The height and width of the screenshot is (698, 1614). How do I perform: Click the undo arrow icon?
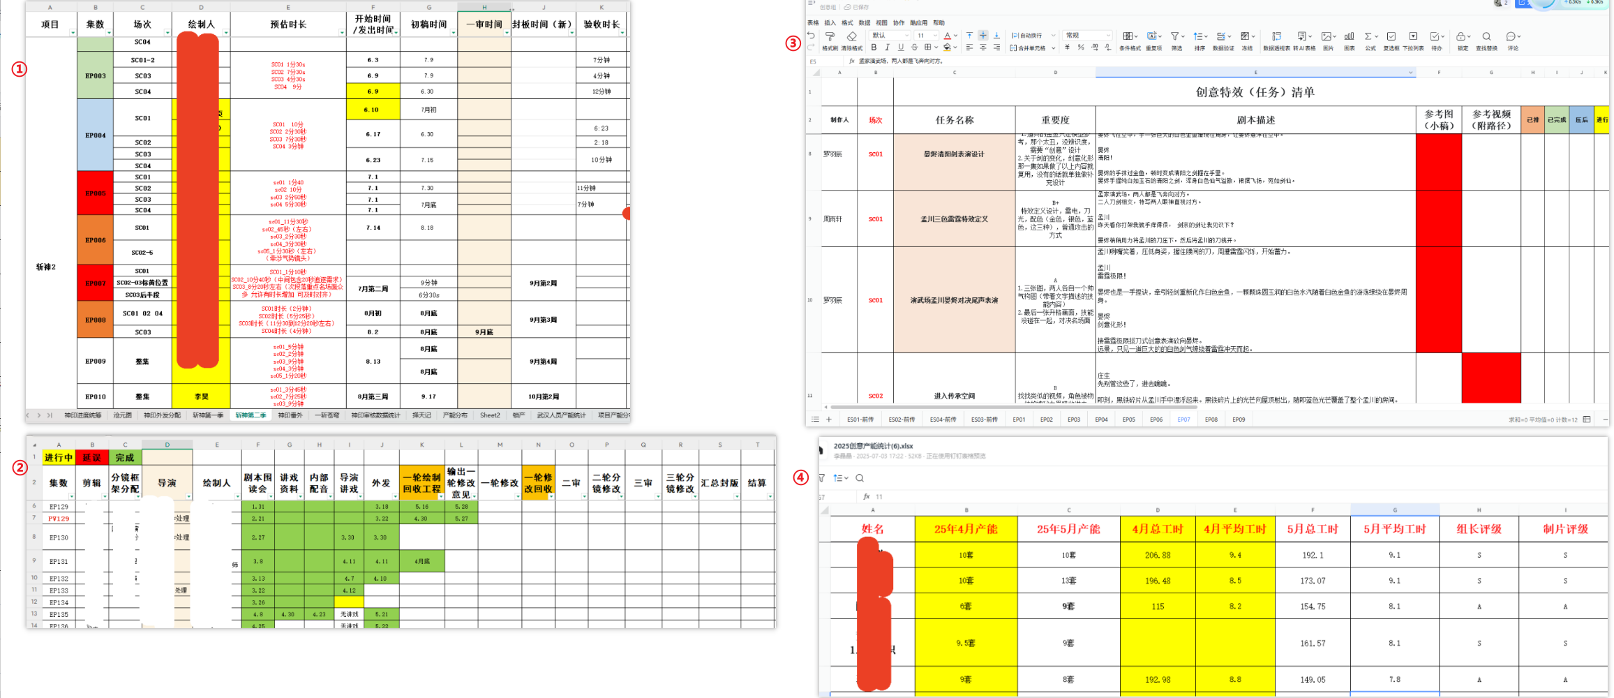click(811, 36)
